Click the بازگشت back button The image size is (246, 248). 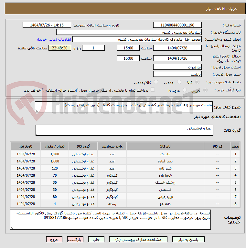click(75, 240)
